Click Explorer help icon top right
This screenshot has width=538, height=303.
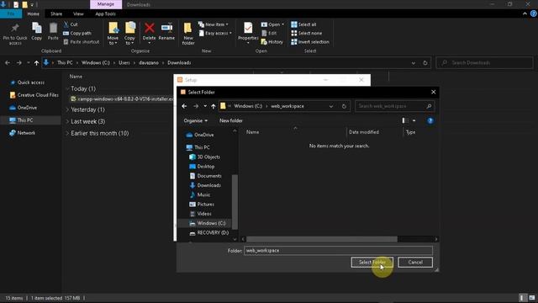pyautogui.click(x=533, y=13)
